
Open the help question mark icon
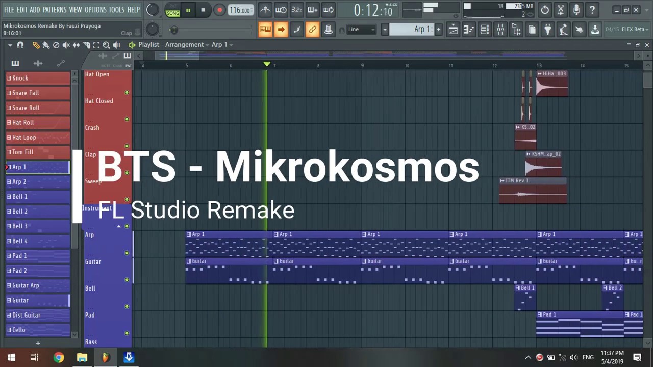pyautogui.click(x=592, y=10)
